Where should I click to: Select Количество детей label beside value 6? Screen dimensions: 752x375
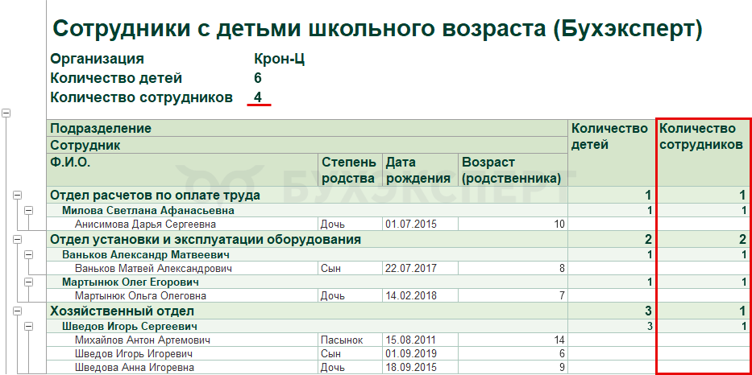pyautogui.click(x=116, y=78)
